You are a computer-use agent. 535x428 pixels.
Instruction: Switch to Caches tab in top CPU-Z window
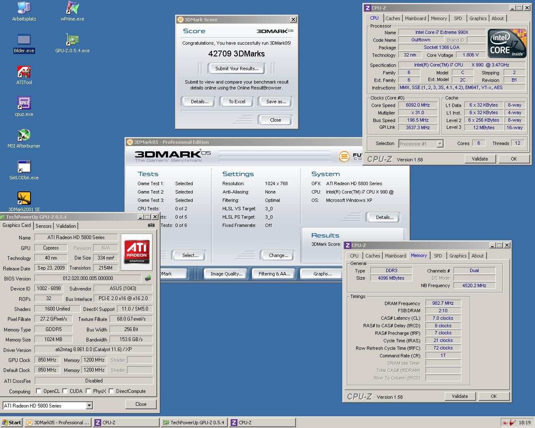(392, 18)
